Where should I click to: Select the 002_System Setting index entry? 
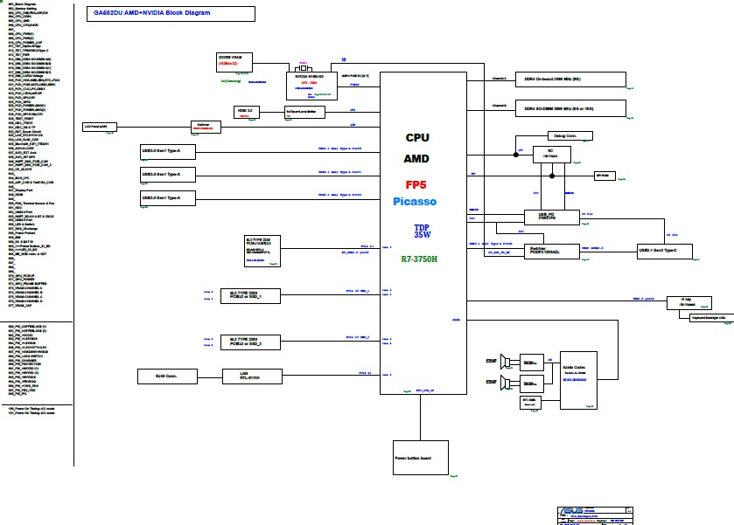tap(23, 9)
